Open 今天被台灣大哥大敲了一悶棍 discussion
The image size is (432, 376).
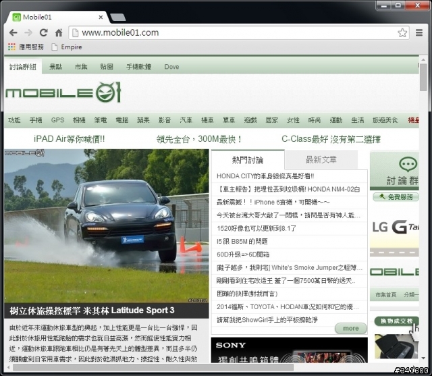click(288, 215)
